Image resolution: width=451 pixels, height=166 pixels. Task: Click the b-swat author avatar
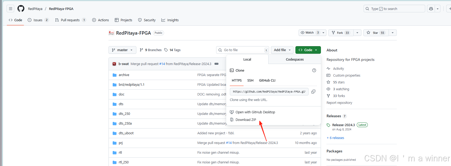click(x=114, y=64)
